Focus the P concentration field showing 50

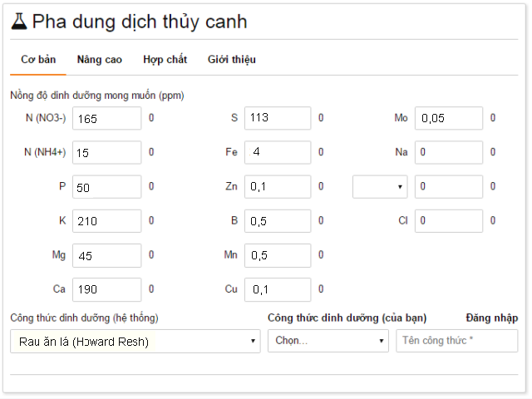click(x=107, y=186)
